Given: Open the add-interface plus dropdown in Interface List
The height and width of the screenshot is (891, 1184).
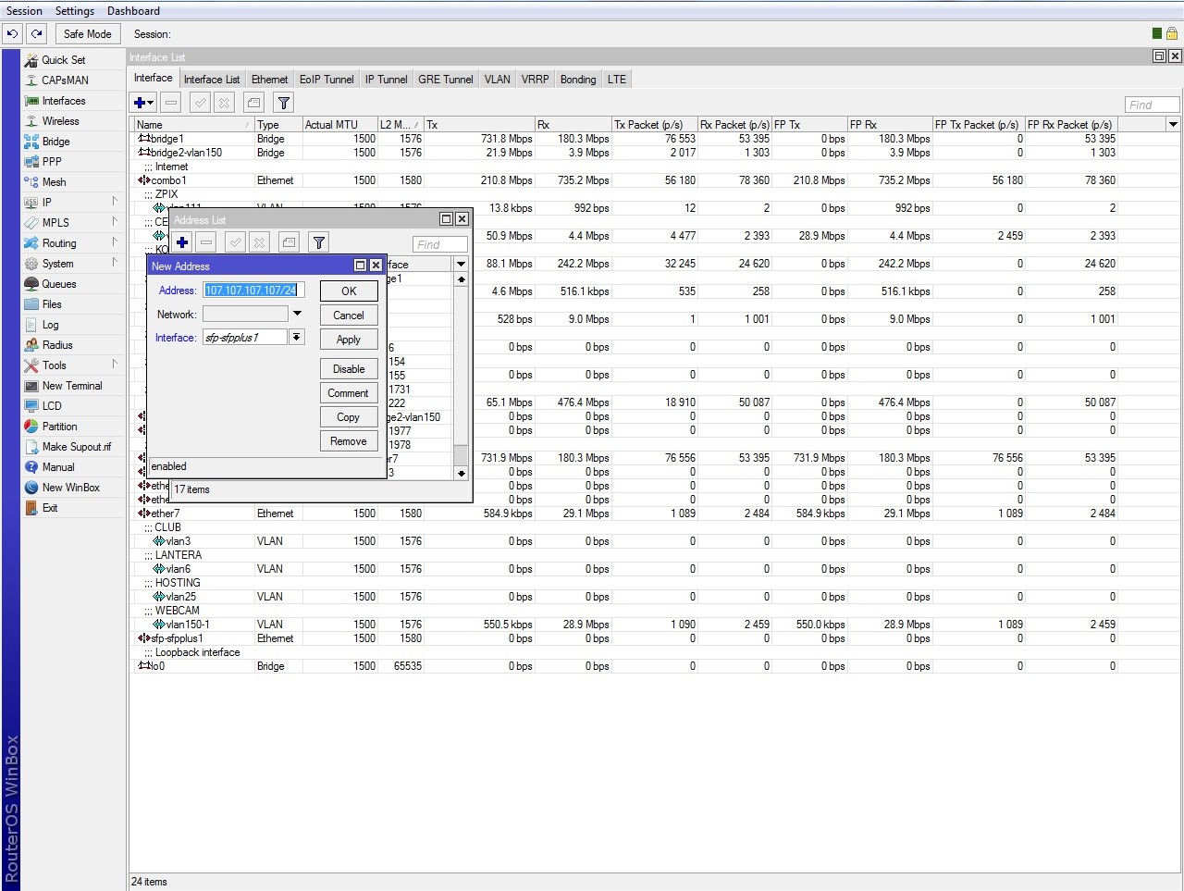Looking at the screenshot, I should [x=143, y=103].
